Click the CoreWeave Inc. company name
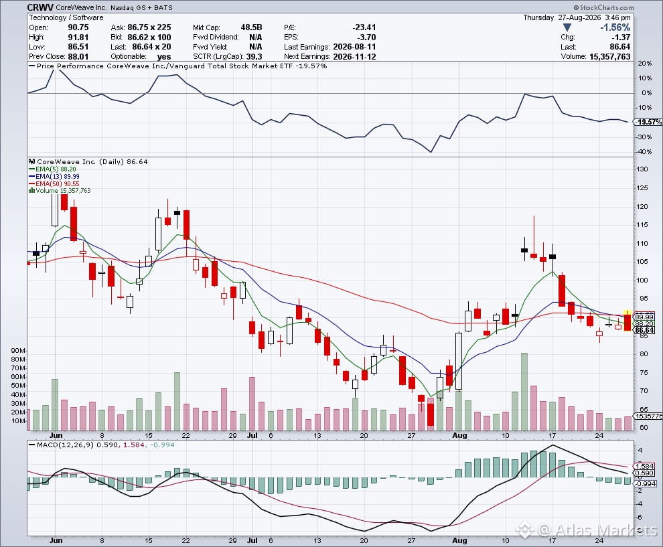The image size is (663, 547). coord(82,7)
